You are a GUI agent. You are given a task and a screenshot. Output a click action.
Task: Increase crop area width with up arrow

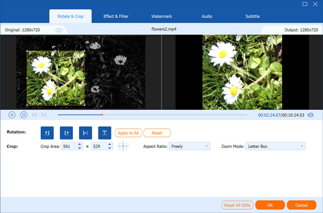click(x=80, y=145)
